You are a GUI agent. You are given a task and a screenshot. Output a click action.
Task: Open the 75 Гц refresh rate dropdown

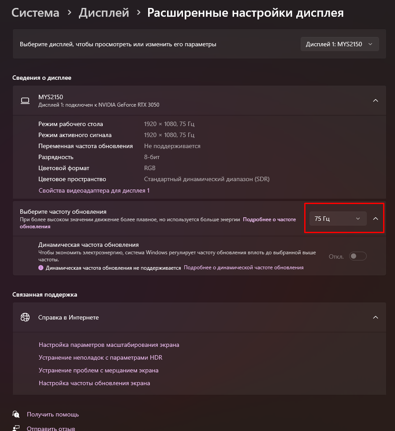(338, 219)
